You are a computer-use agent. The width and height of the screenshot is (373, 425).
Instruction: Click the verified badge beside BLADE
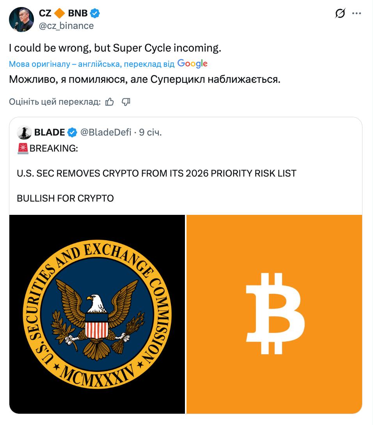point(73,133)
